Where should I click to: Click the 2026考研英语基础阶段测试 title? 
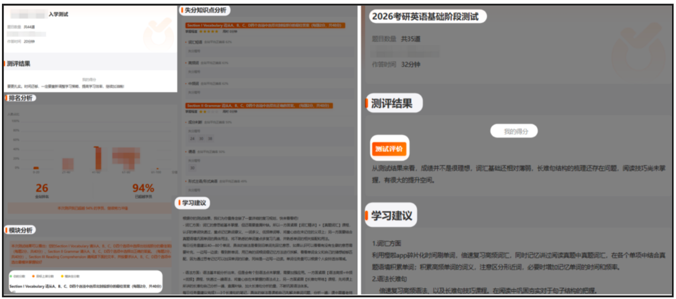coord(426,16)
